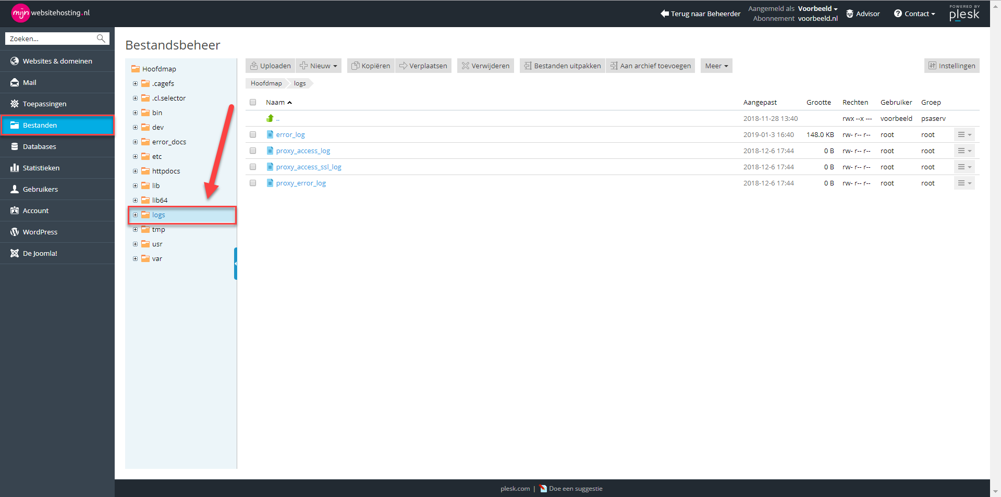Screen dimensions: 1001x497
Task: Click the Terug naar Beheerder arrow link
Action: pos(700,14)
